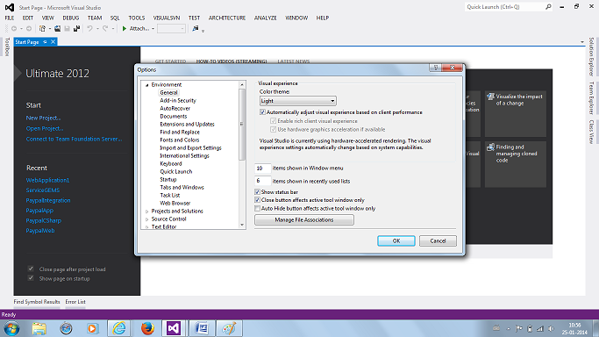Click the green Start debugging arrow
Viewport: 599px width, 337px height.
pos(125,29)
